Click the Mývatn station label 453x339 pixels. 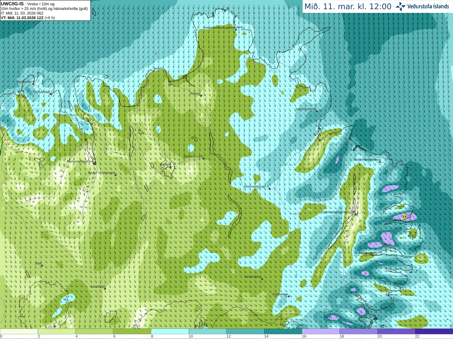(165, 165)
